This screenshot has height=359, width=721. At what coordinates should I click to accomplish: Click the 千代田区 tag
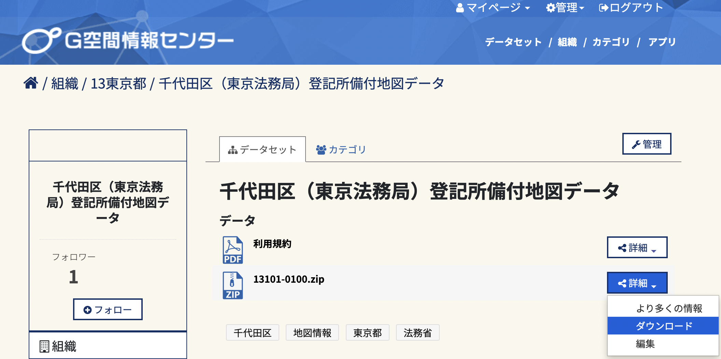tap(252, 333)
